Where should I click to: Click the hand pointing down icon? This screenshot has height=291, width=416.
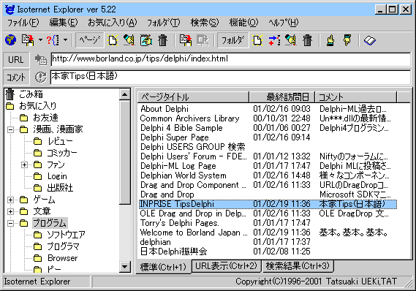(347, 40)
